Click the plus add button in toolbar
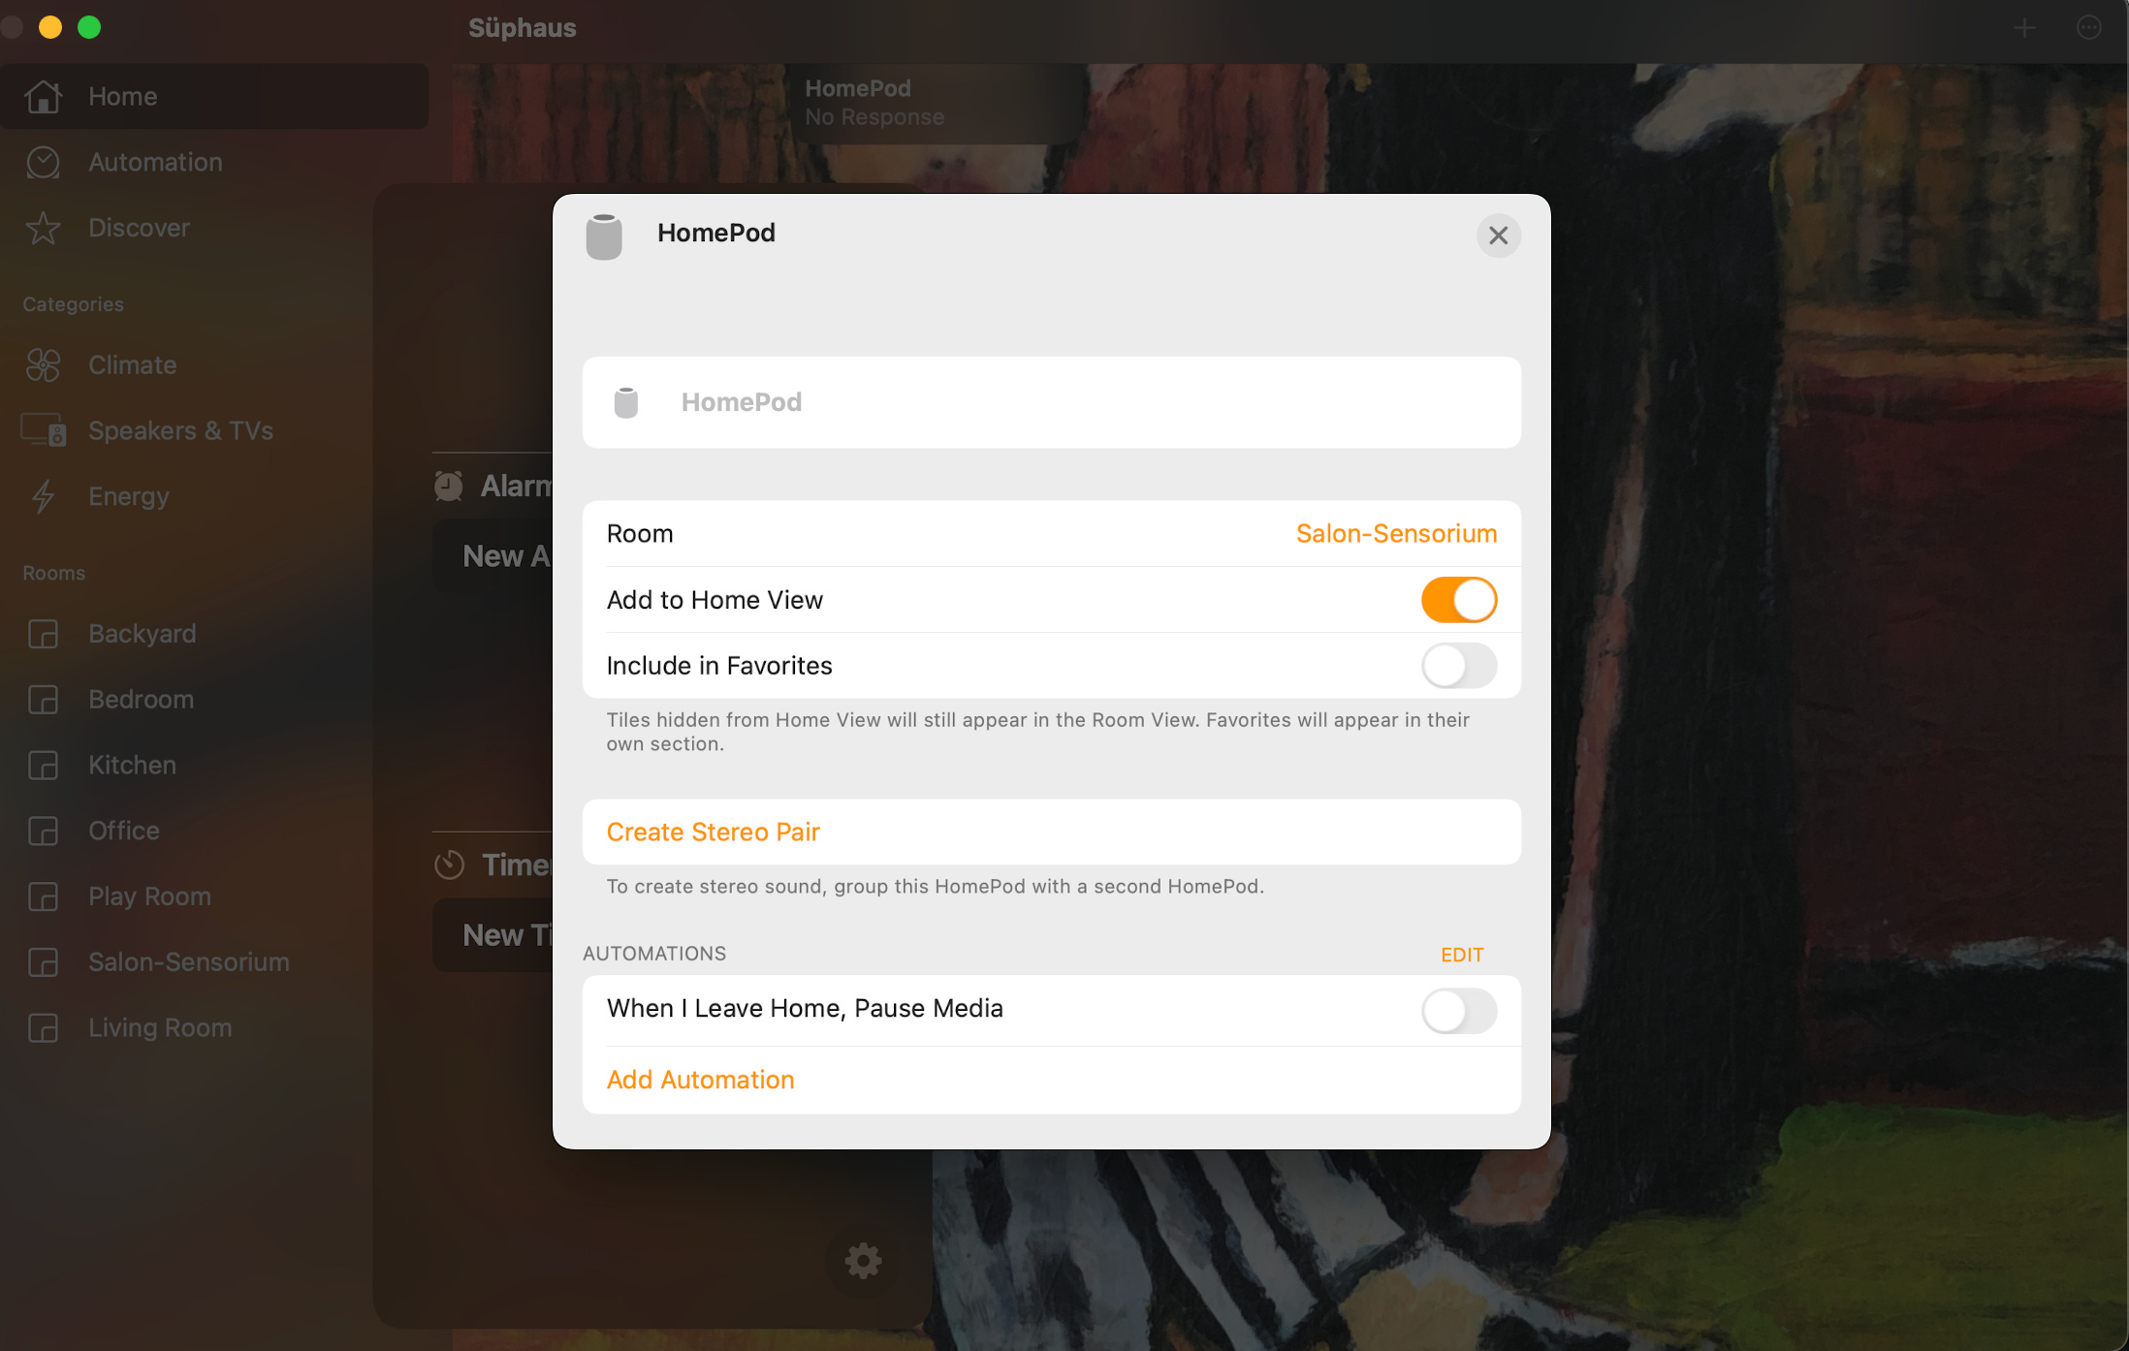Screen dimensions: 2129x1351 (2023, 28)
